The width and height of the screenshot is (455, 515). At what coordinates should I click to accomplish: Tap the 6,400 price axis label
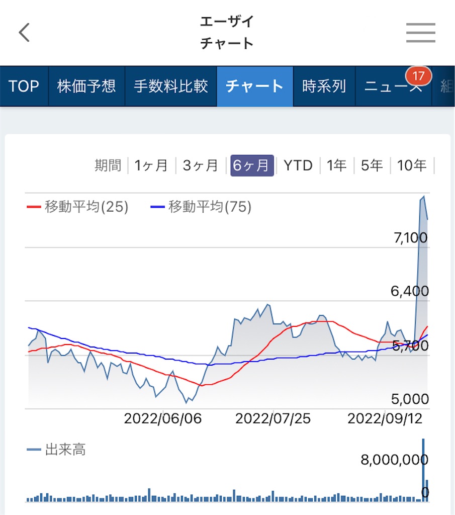pos(410,291)
